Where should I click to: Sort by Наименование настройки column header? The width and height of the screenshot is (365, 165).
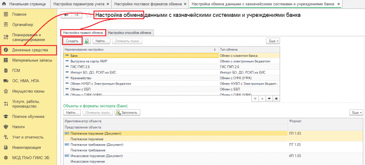tap(141, 50)
